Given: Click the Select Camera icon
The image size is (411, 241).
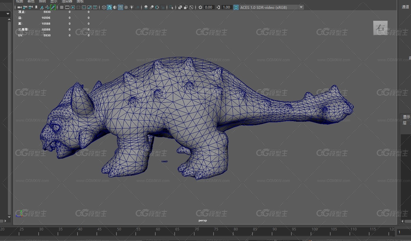Looking at the screenshot, I should pyautogui.click(x=20, y=7).
